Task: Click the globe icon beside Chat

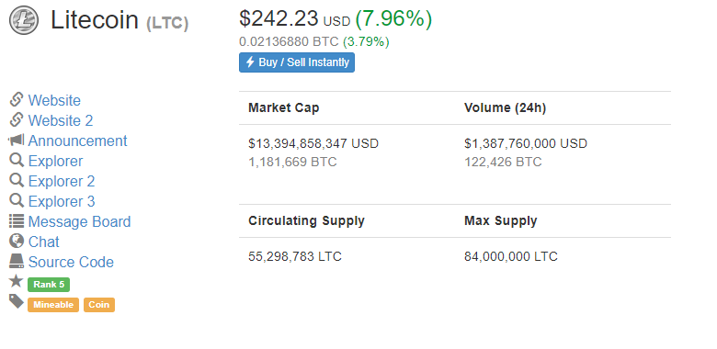Action: (x=17, y=241)
